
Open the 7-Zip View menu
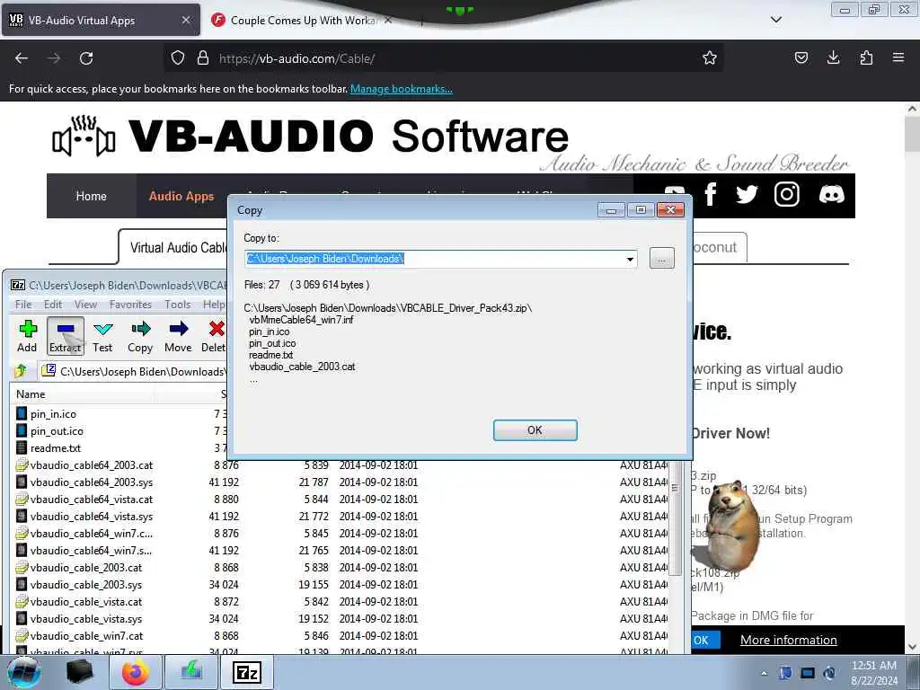85,304
